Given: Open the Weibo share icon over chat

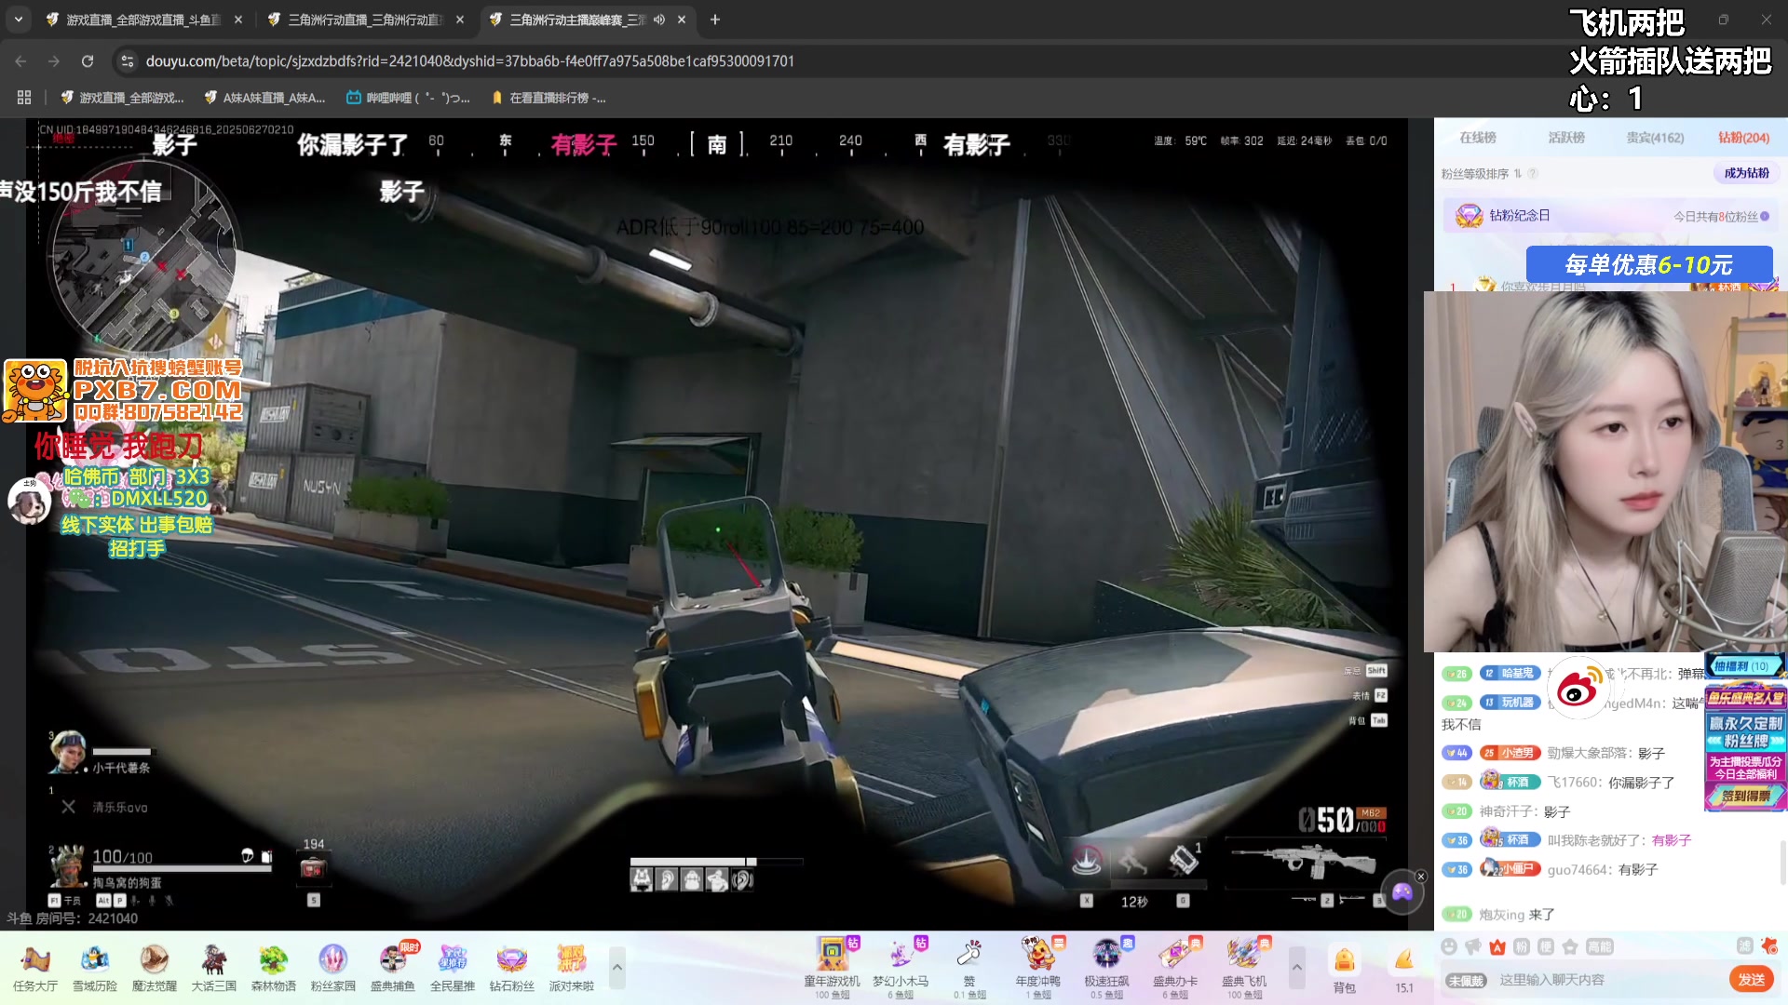Looking at the screenshot, I should [x=1577, y=687].
